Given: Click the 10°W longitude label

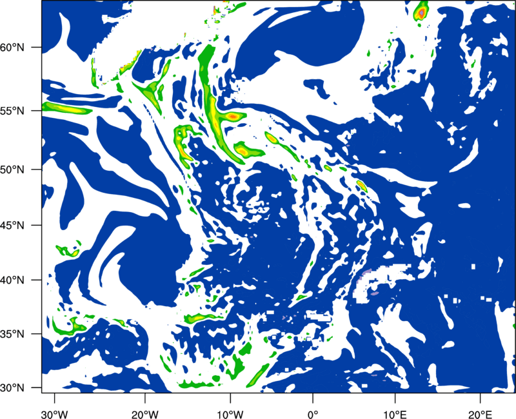Looking at the screenshot, I should (230, 414).
